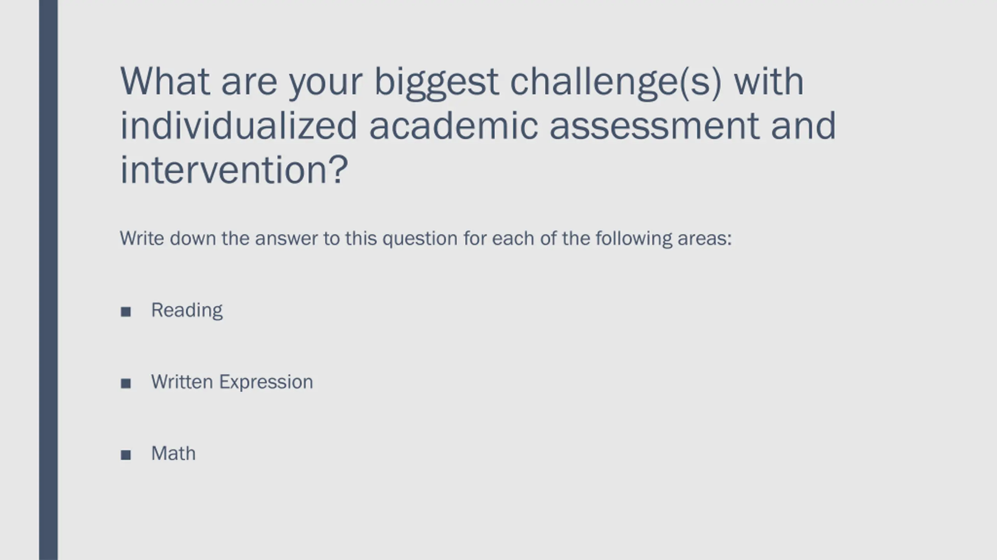Select the Written Expression bullet text
The width and height of the screenshot is (997, 560).
tap(232, 382)
